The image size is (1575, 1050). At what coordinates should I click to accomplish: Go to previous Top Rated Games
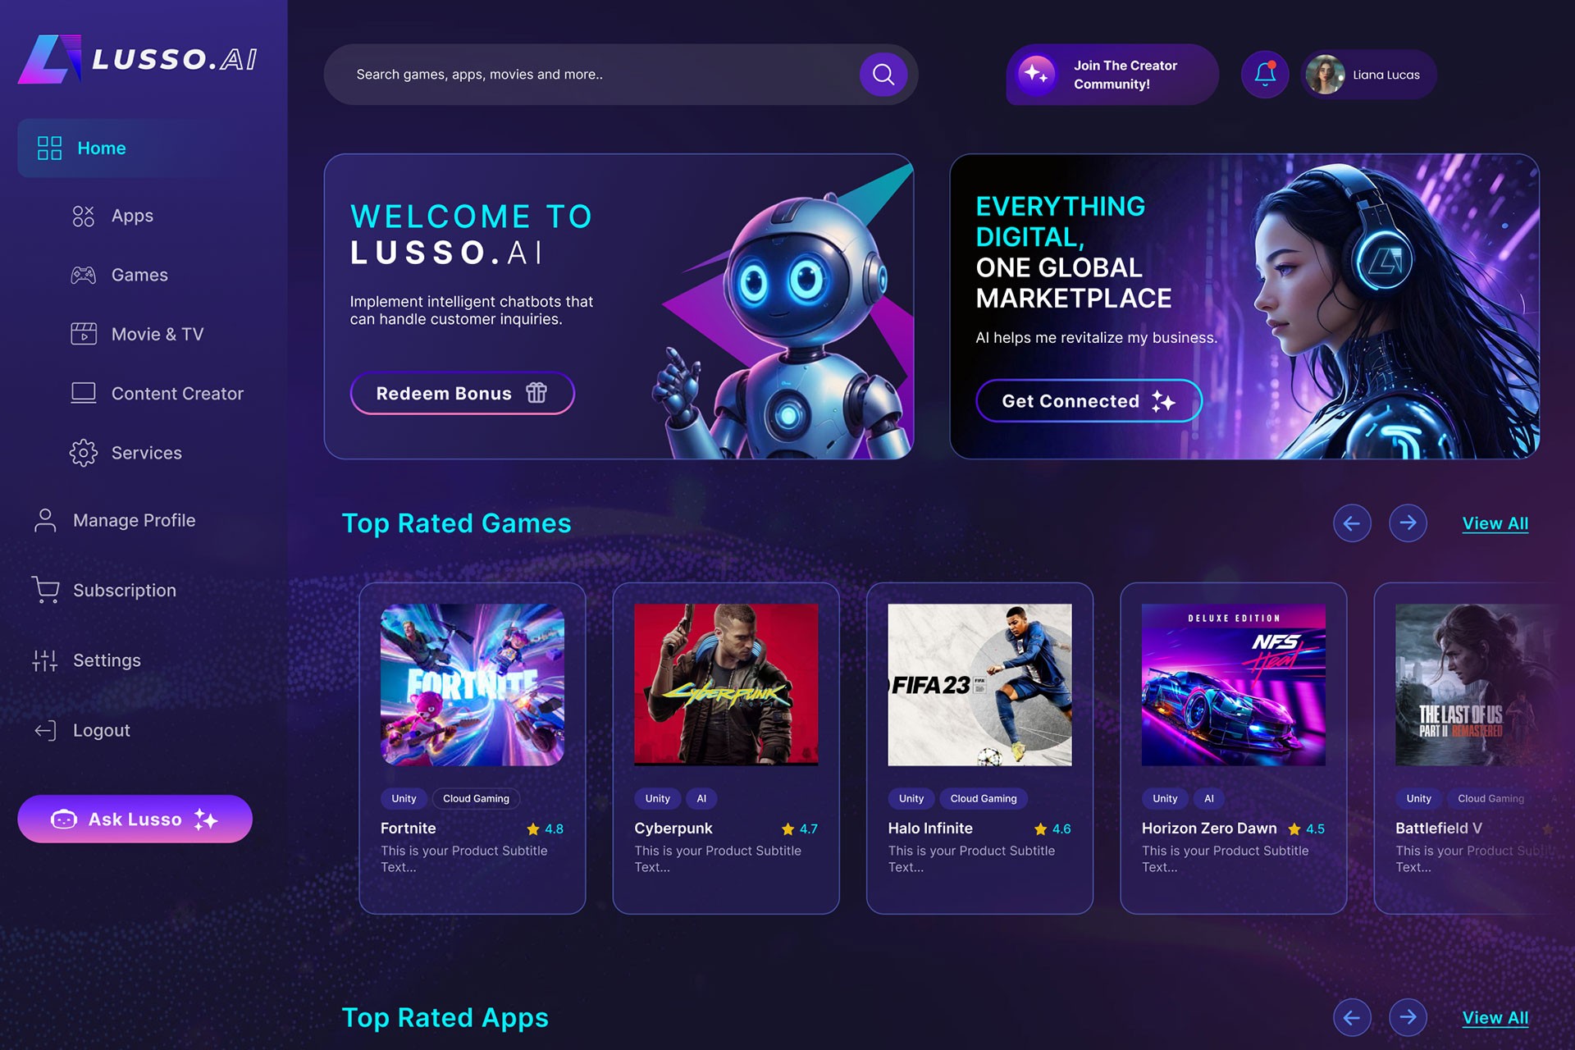[1352, 523]
